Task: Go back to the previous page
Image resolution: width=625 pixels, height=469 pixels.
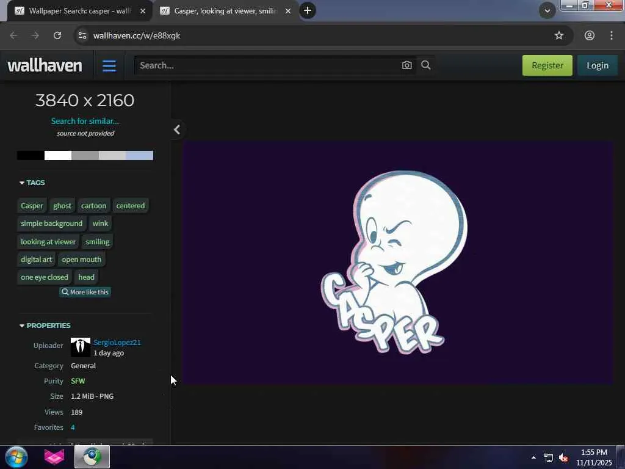Action: tap(13, 35)
